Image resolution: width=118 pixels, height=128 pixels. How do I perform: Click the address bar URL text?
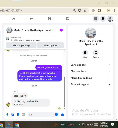pyautogui.click(x=11, y=10)
